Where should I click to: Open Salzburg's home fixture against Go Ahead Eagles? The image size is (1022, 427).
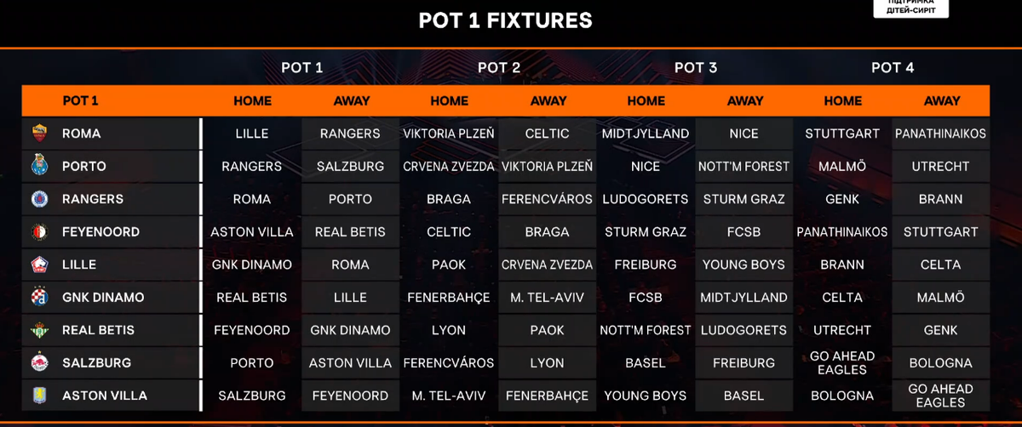pyautogui.click(x=842, y=362)
